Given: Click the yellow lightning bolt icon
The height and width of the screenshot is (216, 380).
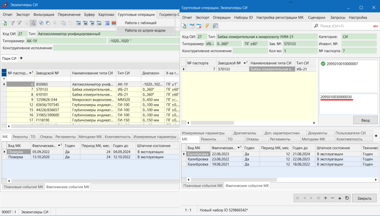Looking at the screenshot, I should [x=207, y=26].
